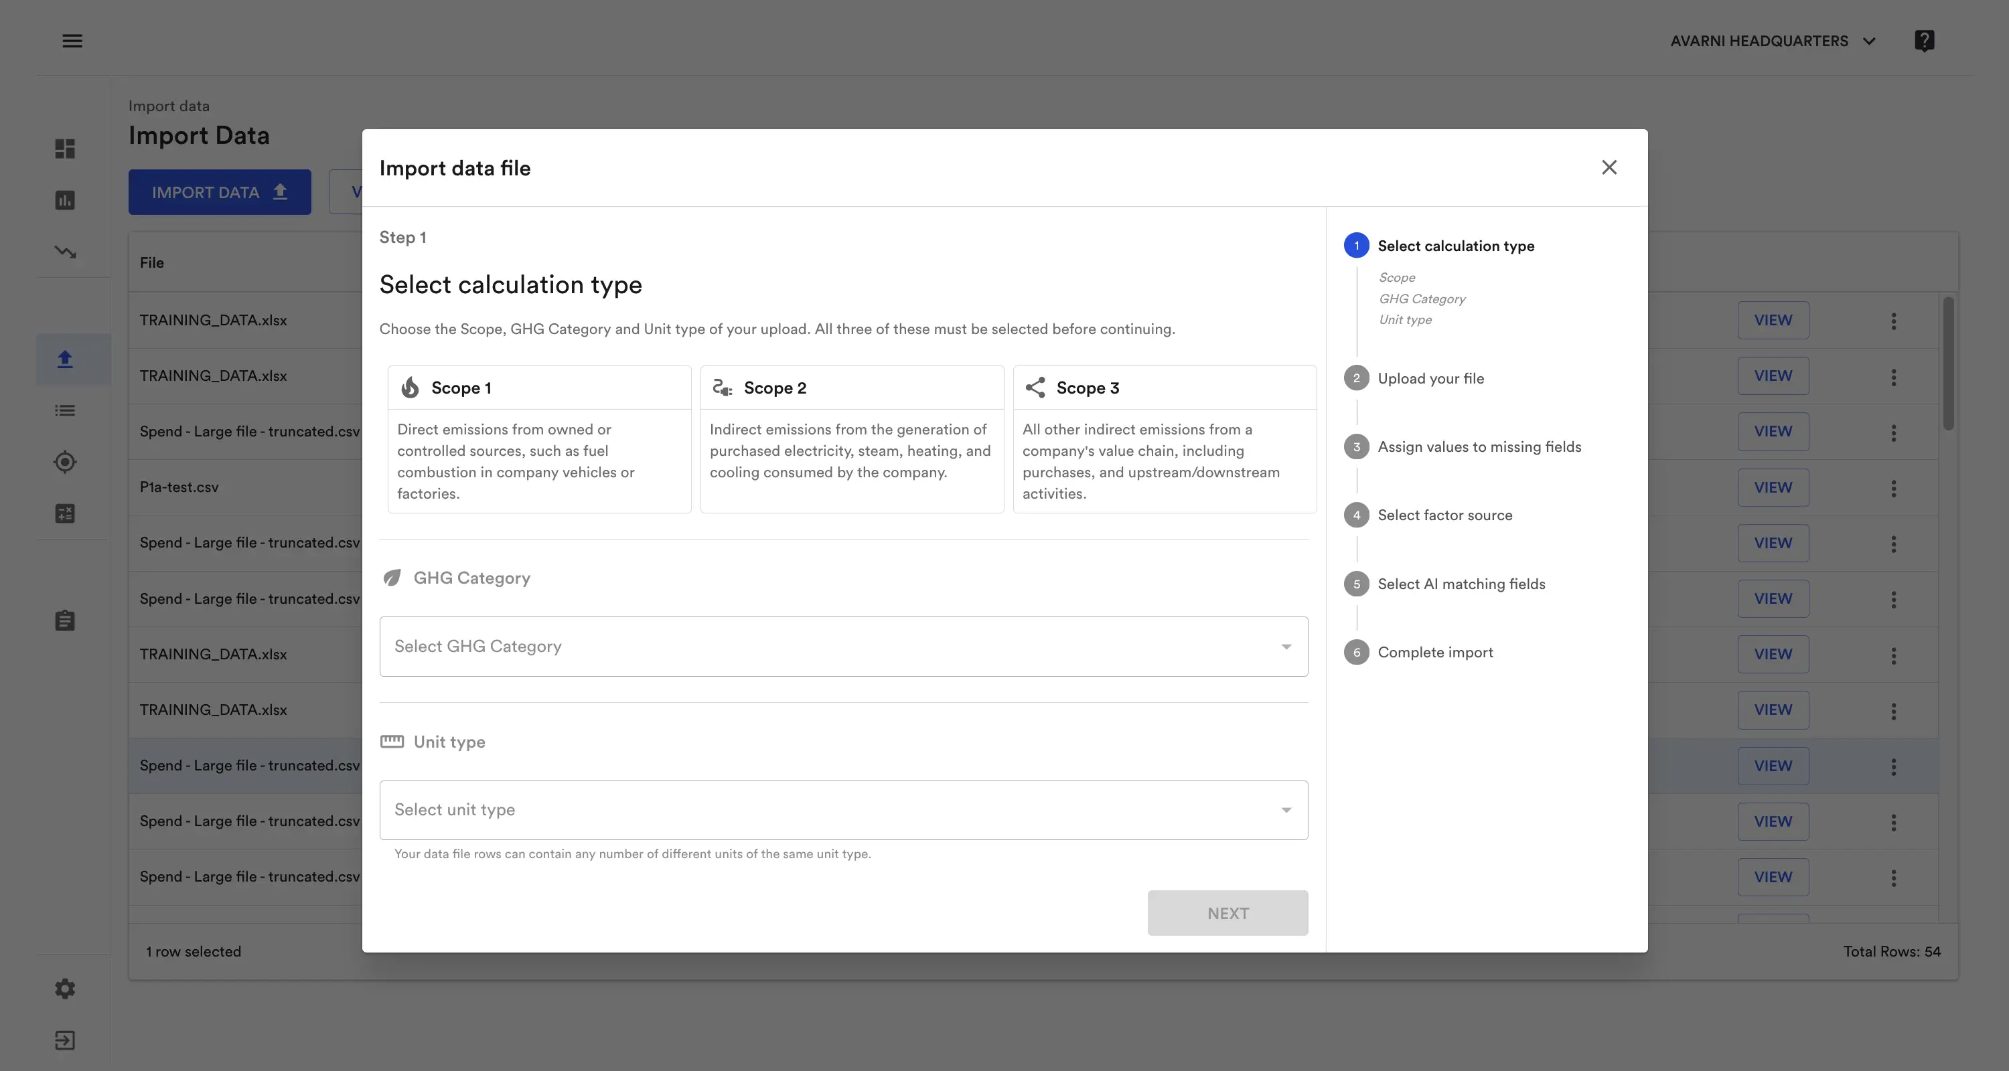Viewport: 2009px width, 1071px height.
Task: Click the Scope 1 flame icon
Action: pyautogui.click(x=411, y=388)
